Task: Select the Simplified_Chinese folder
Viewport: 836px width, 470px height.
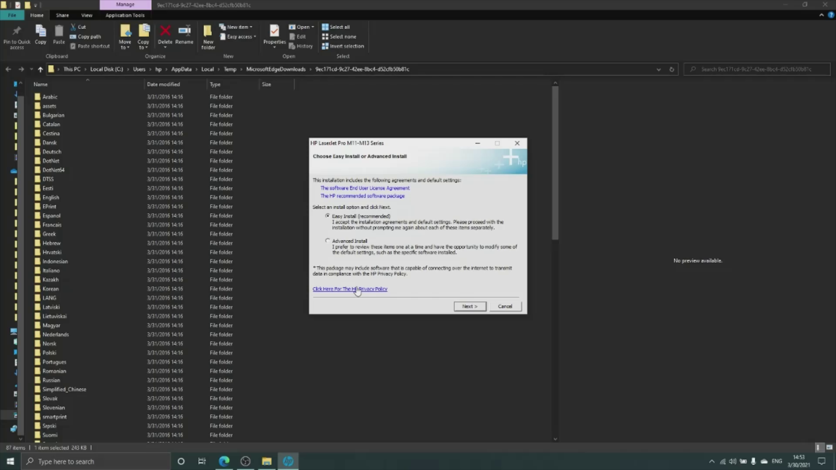Action: pos(64,389)
